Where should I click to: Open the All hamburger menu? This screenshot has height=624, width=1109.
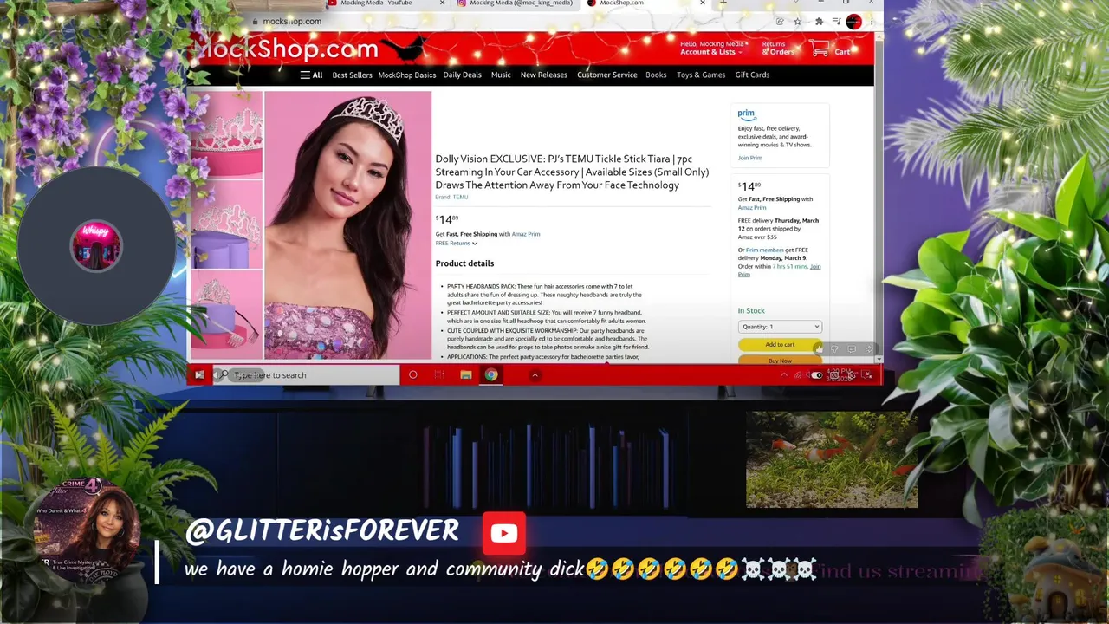(x=311, y=75)
